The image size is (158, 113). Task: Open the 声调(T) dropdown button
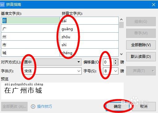click(x=141, y=71)
